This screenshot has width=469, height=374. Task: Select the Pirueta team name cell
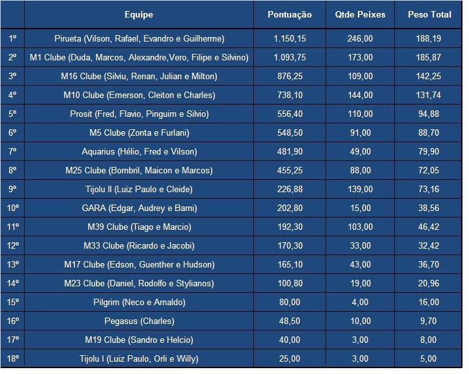pos(139,39)
